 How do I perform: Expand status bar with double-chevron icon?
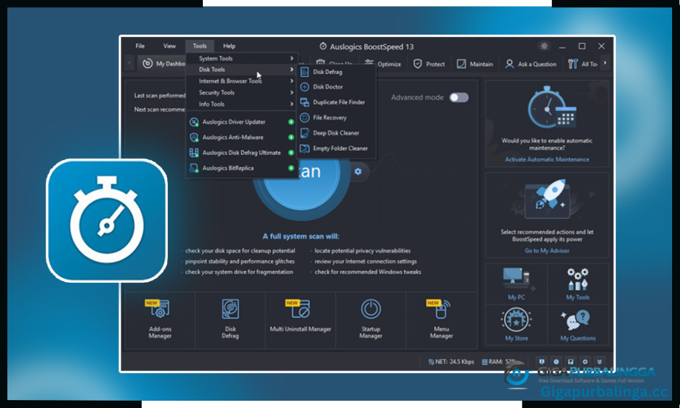[599, 362]
